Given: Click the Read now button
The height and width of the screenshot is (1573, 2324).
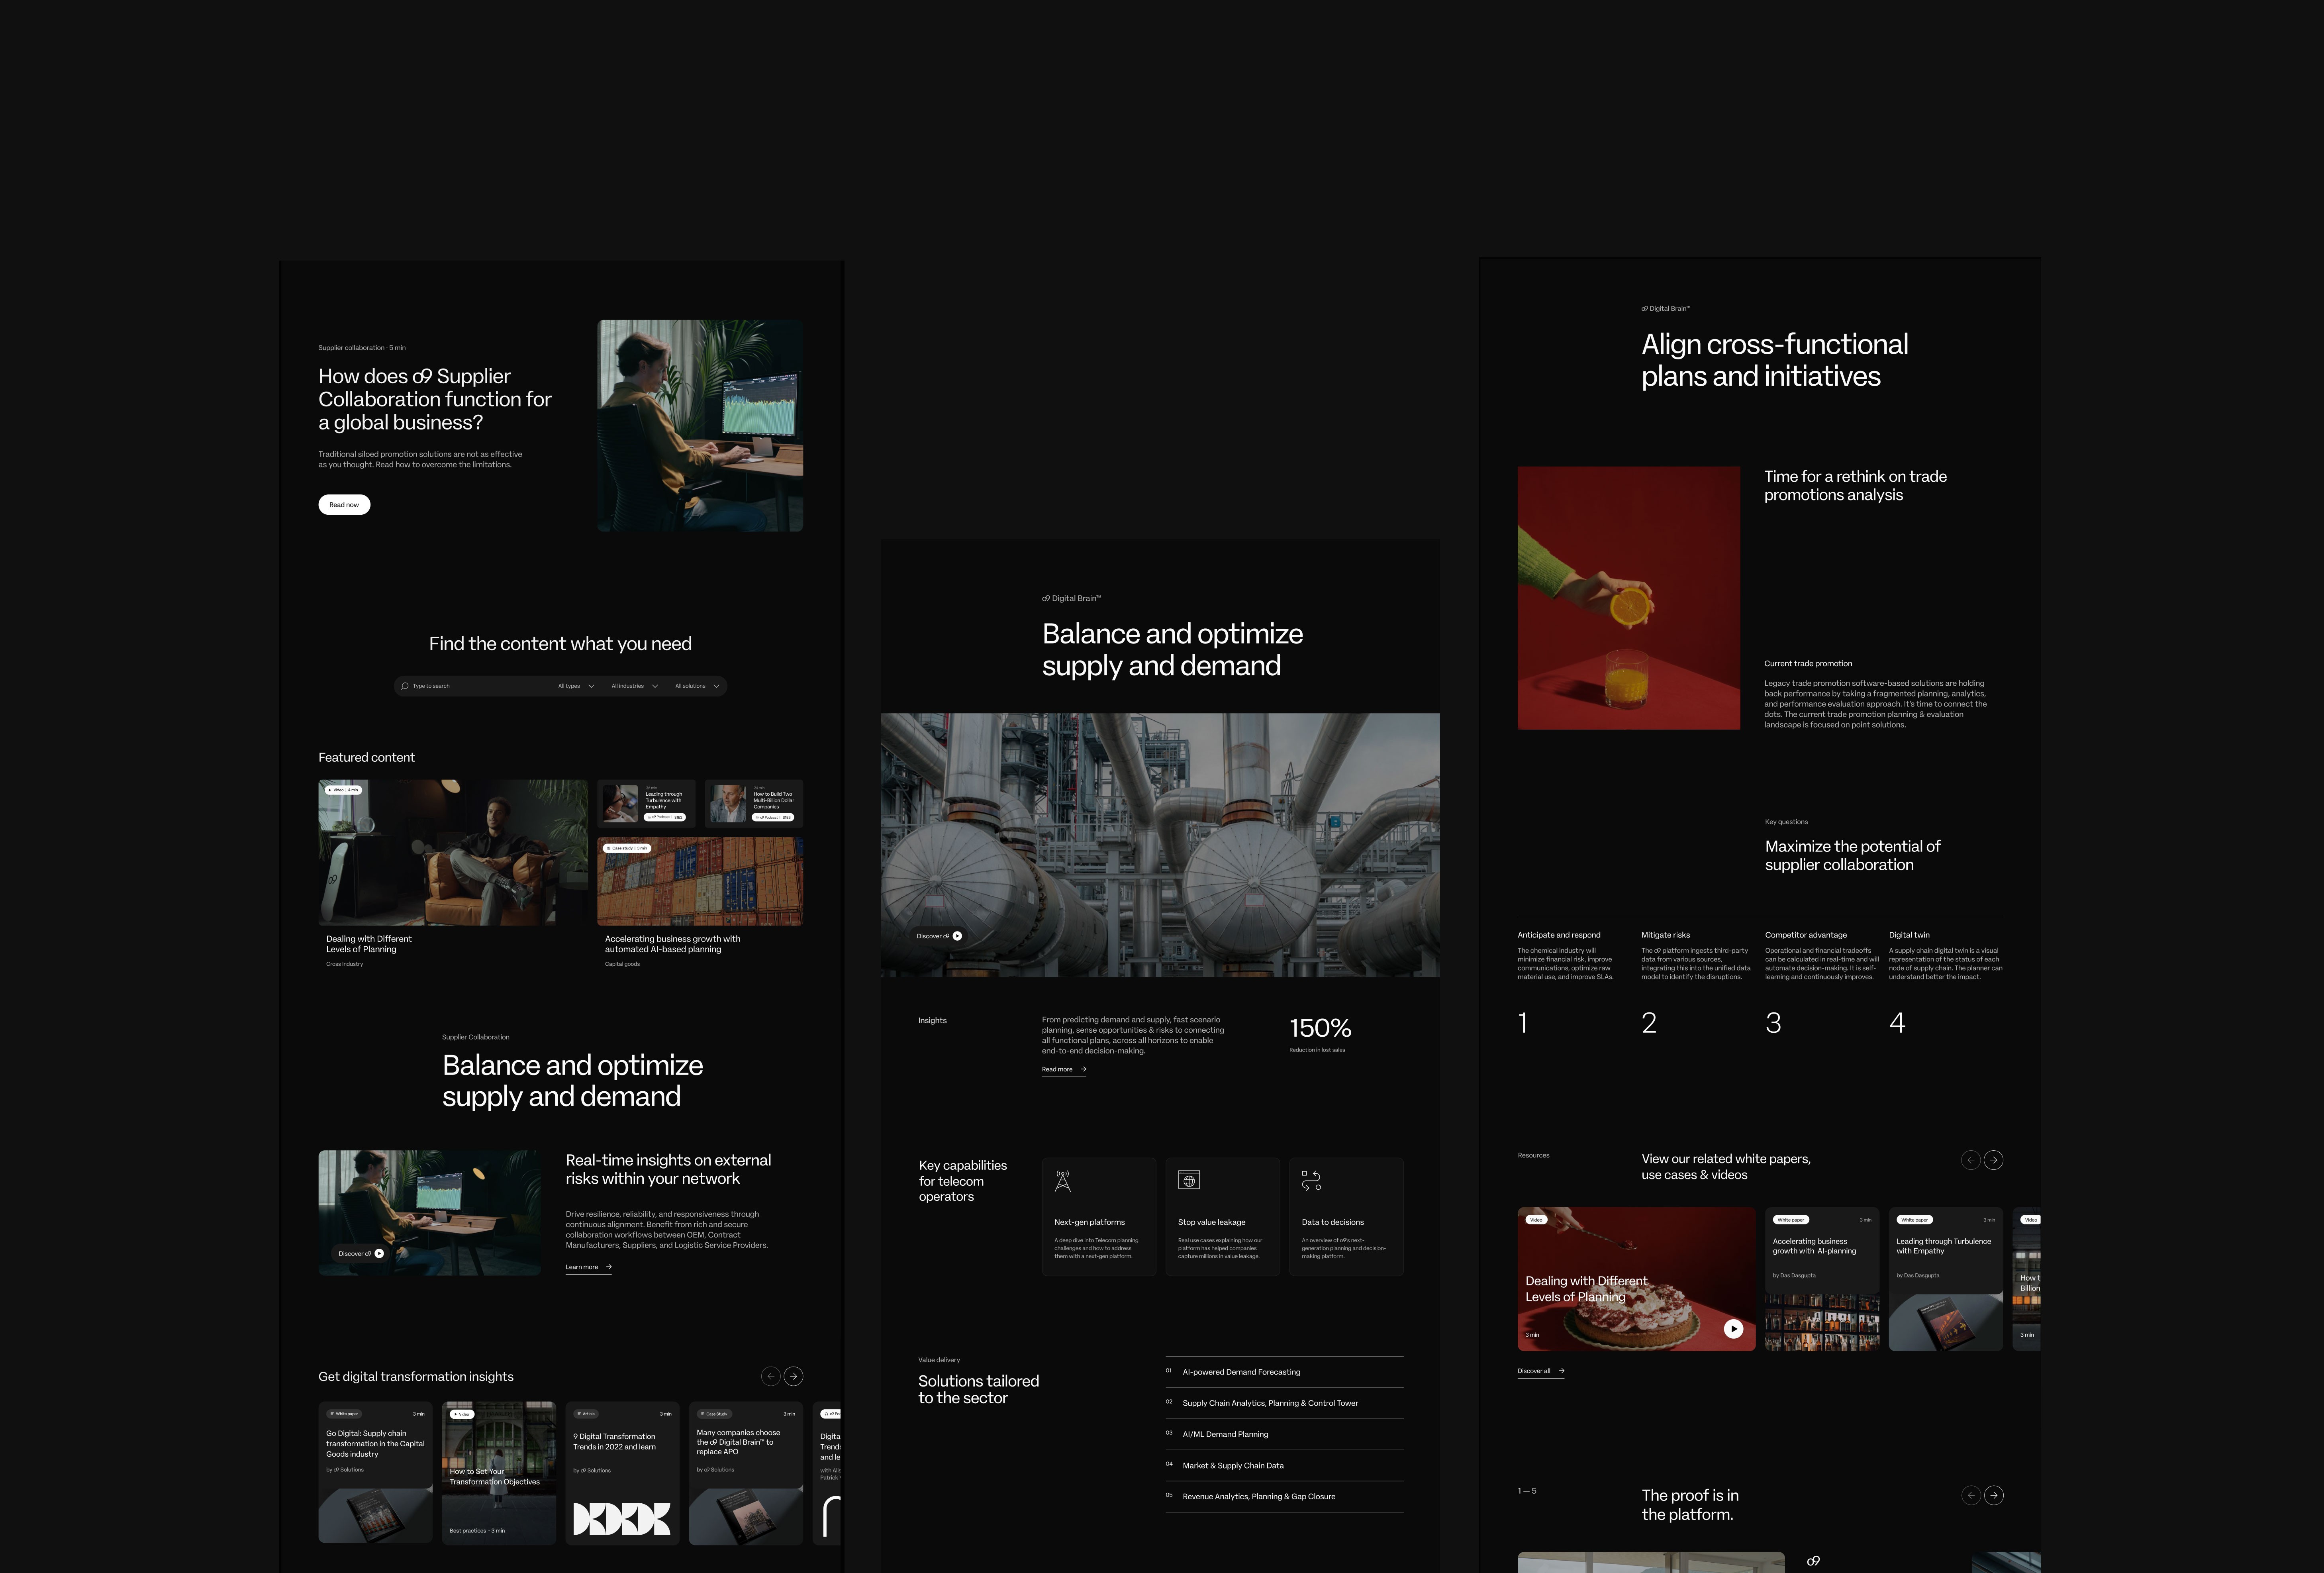Looking at the screenshot, I should point(344,505).
